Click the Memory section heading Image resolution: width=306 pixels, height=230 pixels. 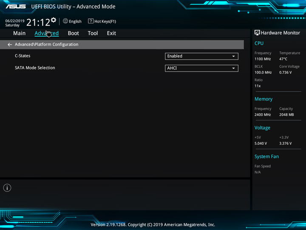click(x=263, y=99)
